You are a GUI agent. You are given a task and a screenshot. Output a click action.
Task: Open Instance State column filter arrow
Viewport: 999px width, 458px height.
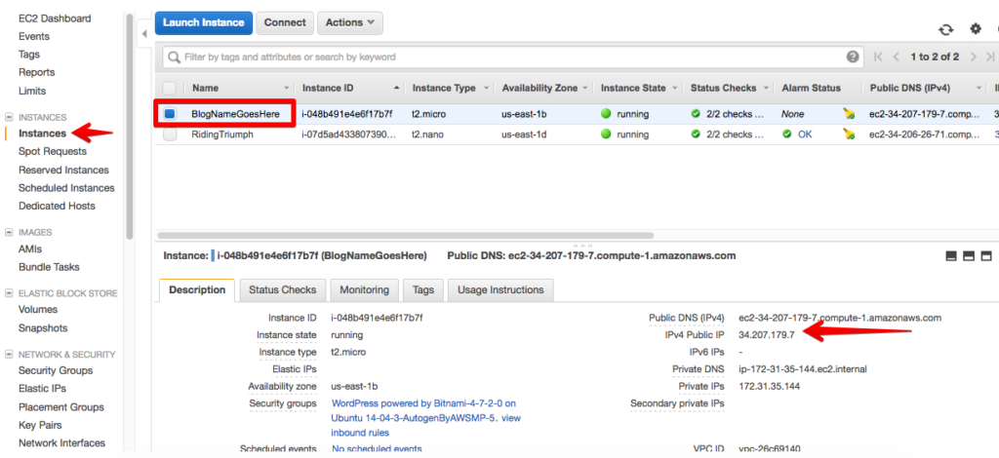point(675,89)
